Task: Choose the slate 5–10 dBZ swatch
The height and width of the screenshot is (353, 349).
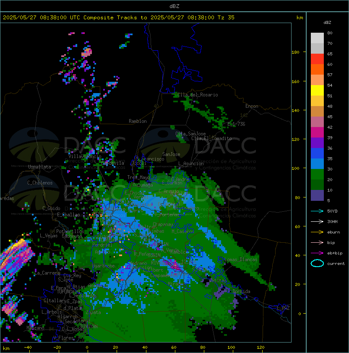Action: coord(317,195)
